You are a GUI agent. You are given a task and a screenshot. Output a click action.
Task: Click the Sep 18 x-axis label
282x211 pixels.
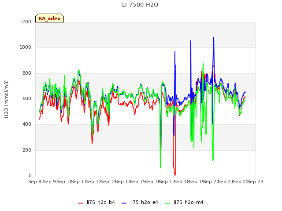coord(182,182)
